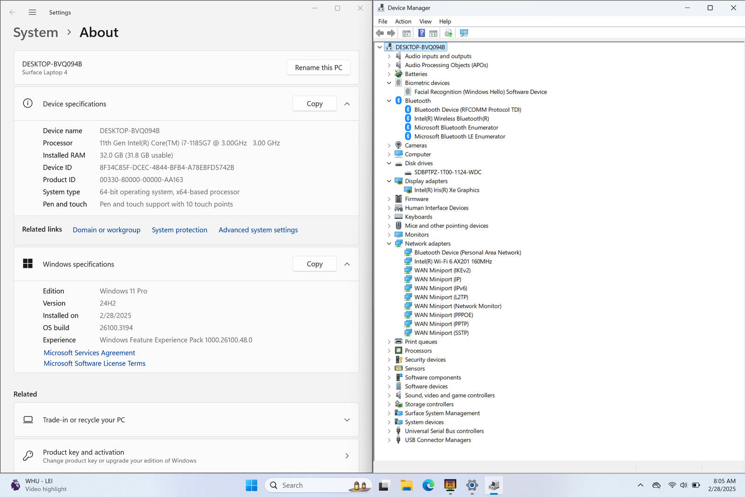
Task: Go back using Settings back arrow
Action: (13, 13)
